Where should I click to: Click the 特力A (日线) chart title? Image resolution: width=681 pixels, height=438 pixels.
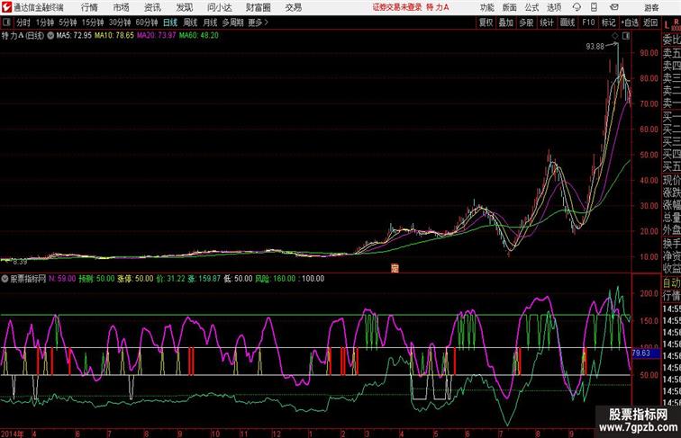coord(23,36)
